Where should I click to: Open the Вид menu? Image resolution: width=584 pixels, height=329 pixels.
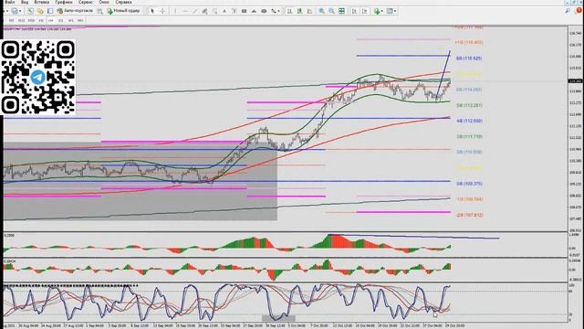tap(25, 2)
